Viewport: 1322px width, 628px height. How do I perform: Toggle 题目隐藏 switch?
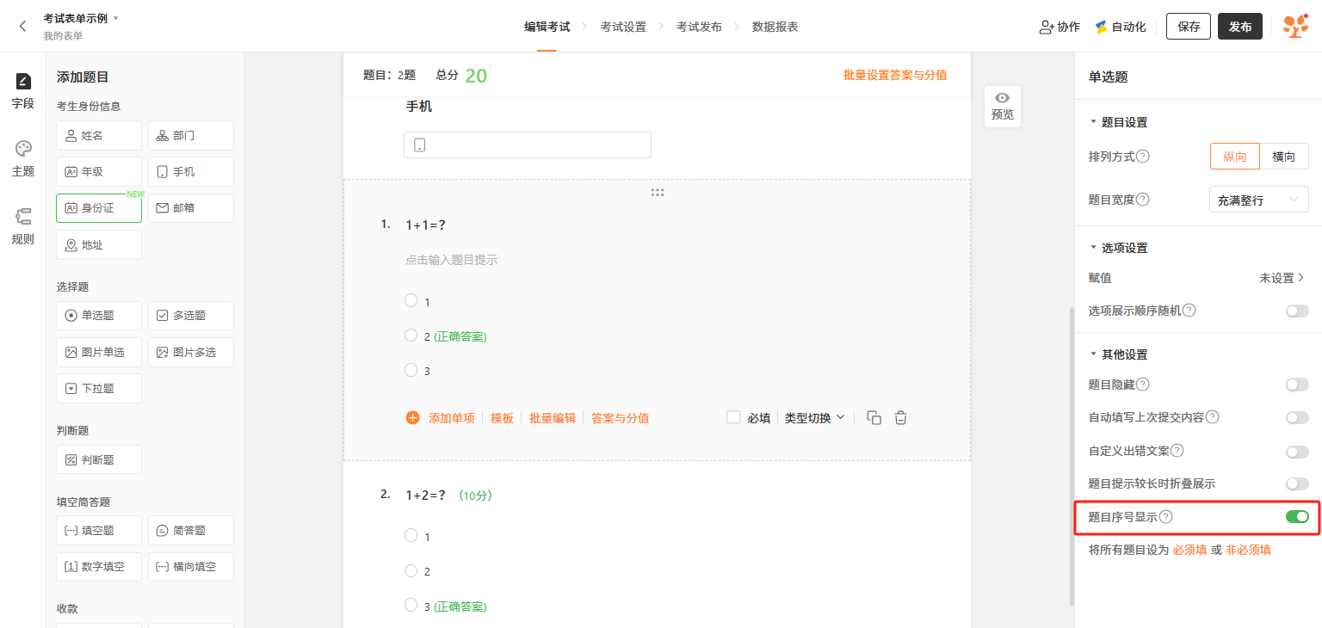(1297, 385)
